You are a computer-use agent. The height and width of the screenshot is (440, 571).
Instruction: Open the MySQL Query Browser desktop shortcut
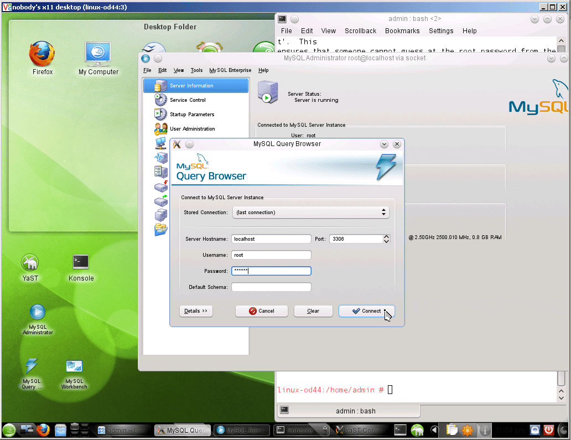pos(32,374)
